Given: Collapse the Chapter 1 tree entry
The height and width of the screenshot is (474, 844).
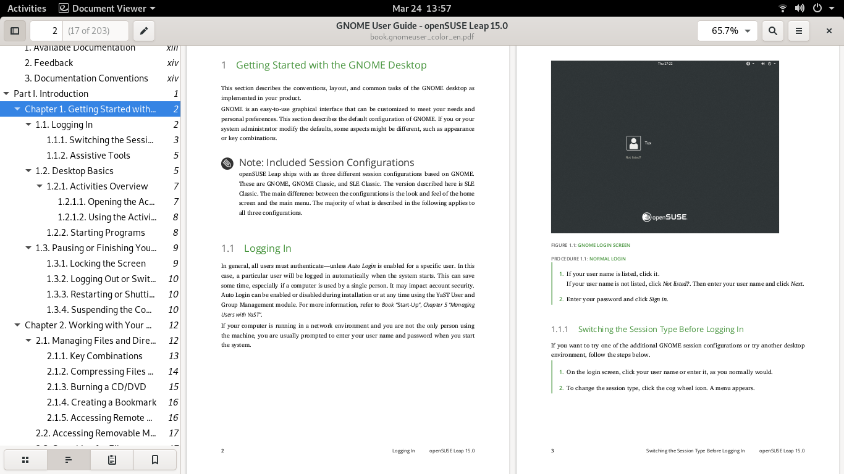Looking at the screenshot, I should (18, 109).
